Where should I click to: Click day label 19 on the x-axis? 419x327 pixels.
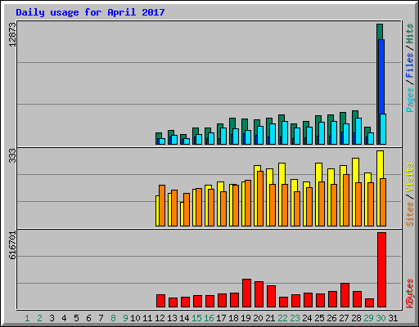click(246, 318)
